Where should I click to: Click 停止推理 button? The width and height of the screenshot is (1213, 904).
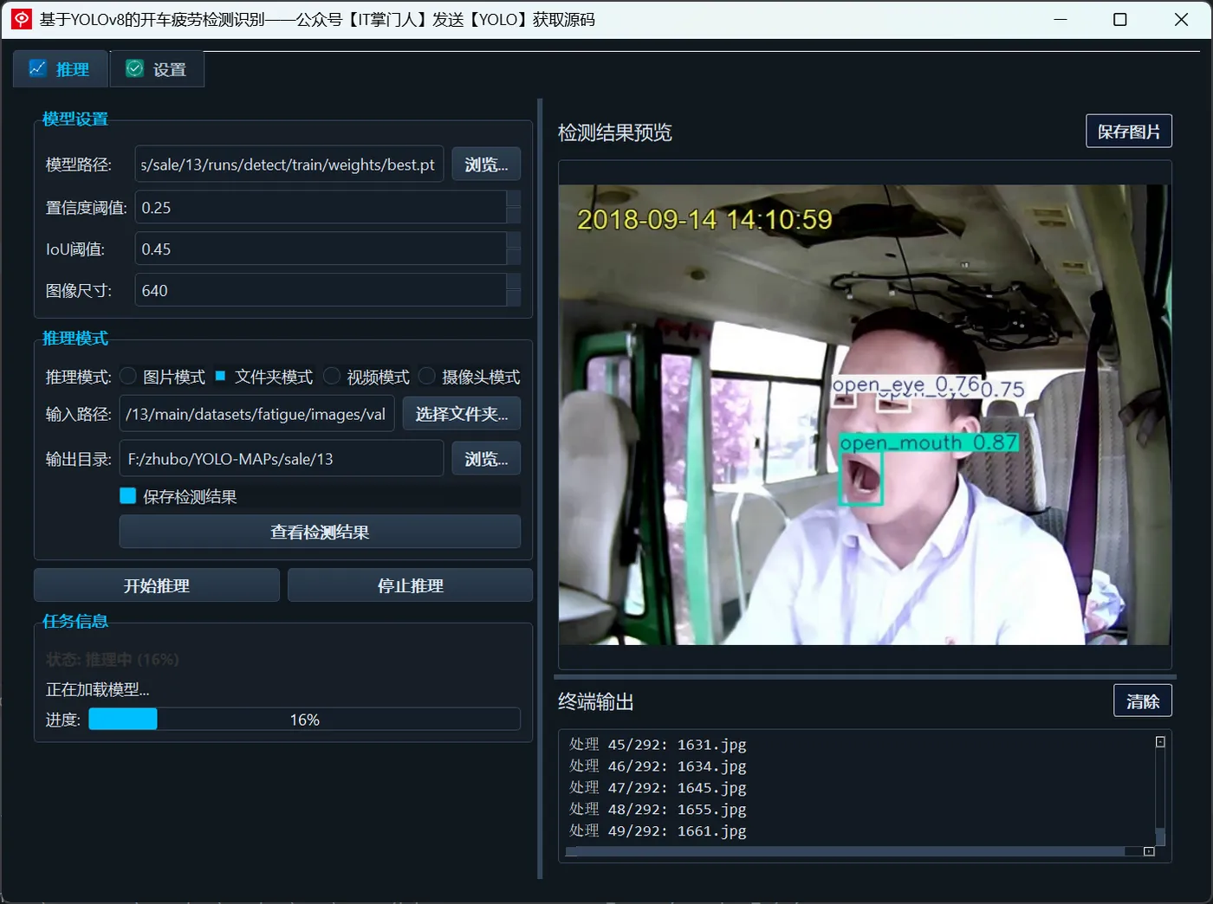pyautogui.click(x=410, y=585)
